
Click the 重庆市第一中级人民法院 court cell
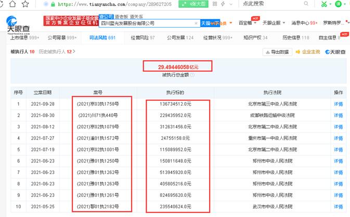(x=273, y=138)
